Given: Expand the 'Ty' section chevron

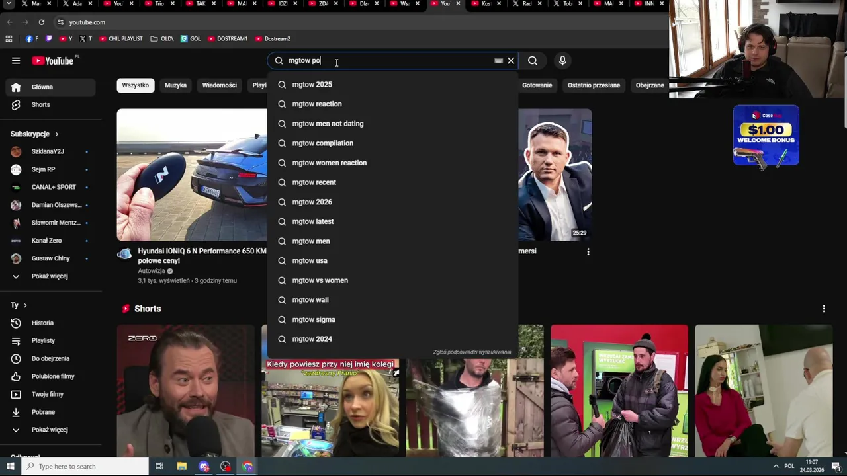Looking at the screenshot, I should [x=25, y=305].
